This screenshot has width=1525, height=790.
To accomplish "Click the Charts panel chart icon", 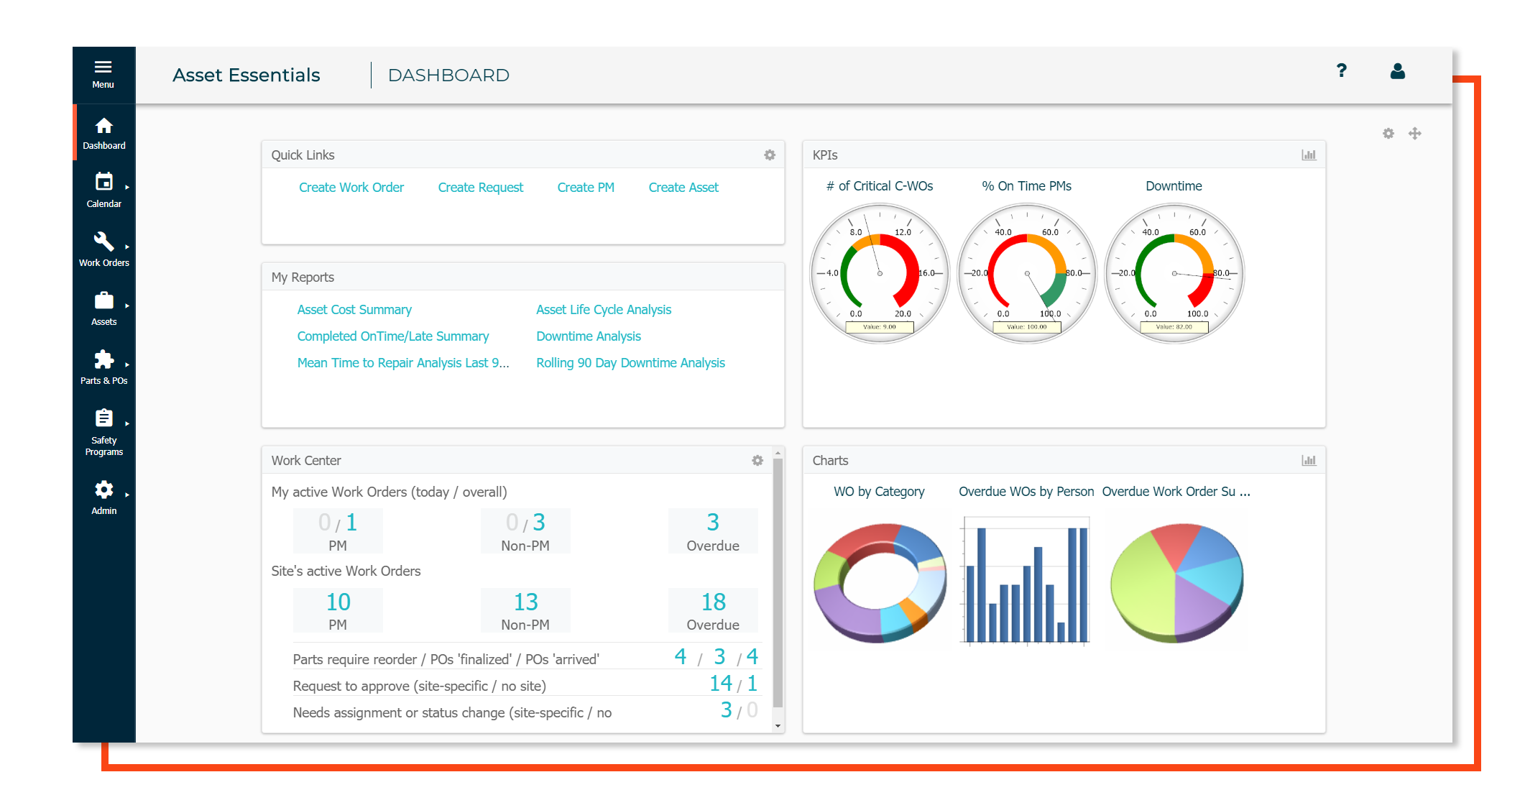I will (x=1309, y=461).
